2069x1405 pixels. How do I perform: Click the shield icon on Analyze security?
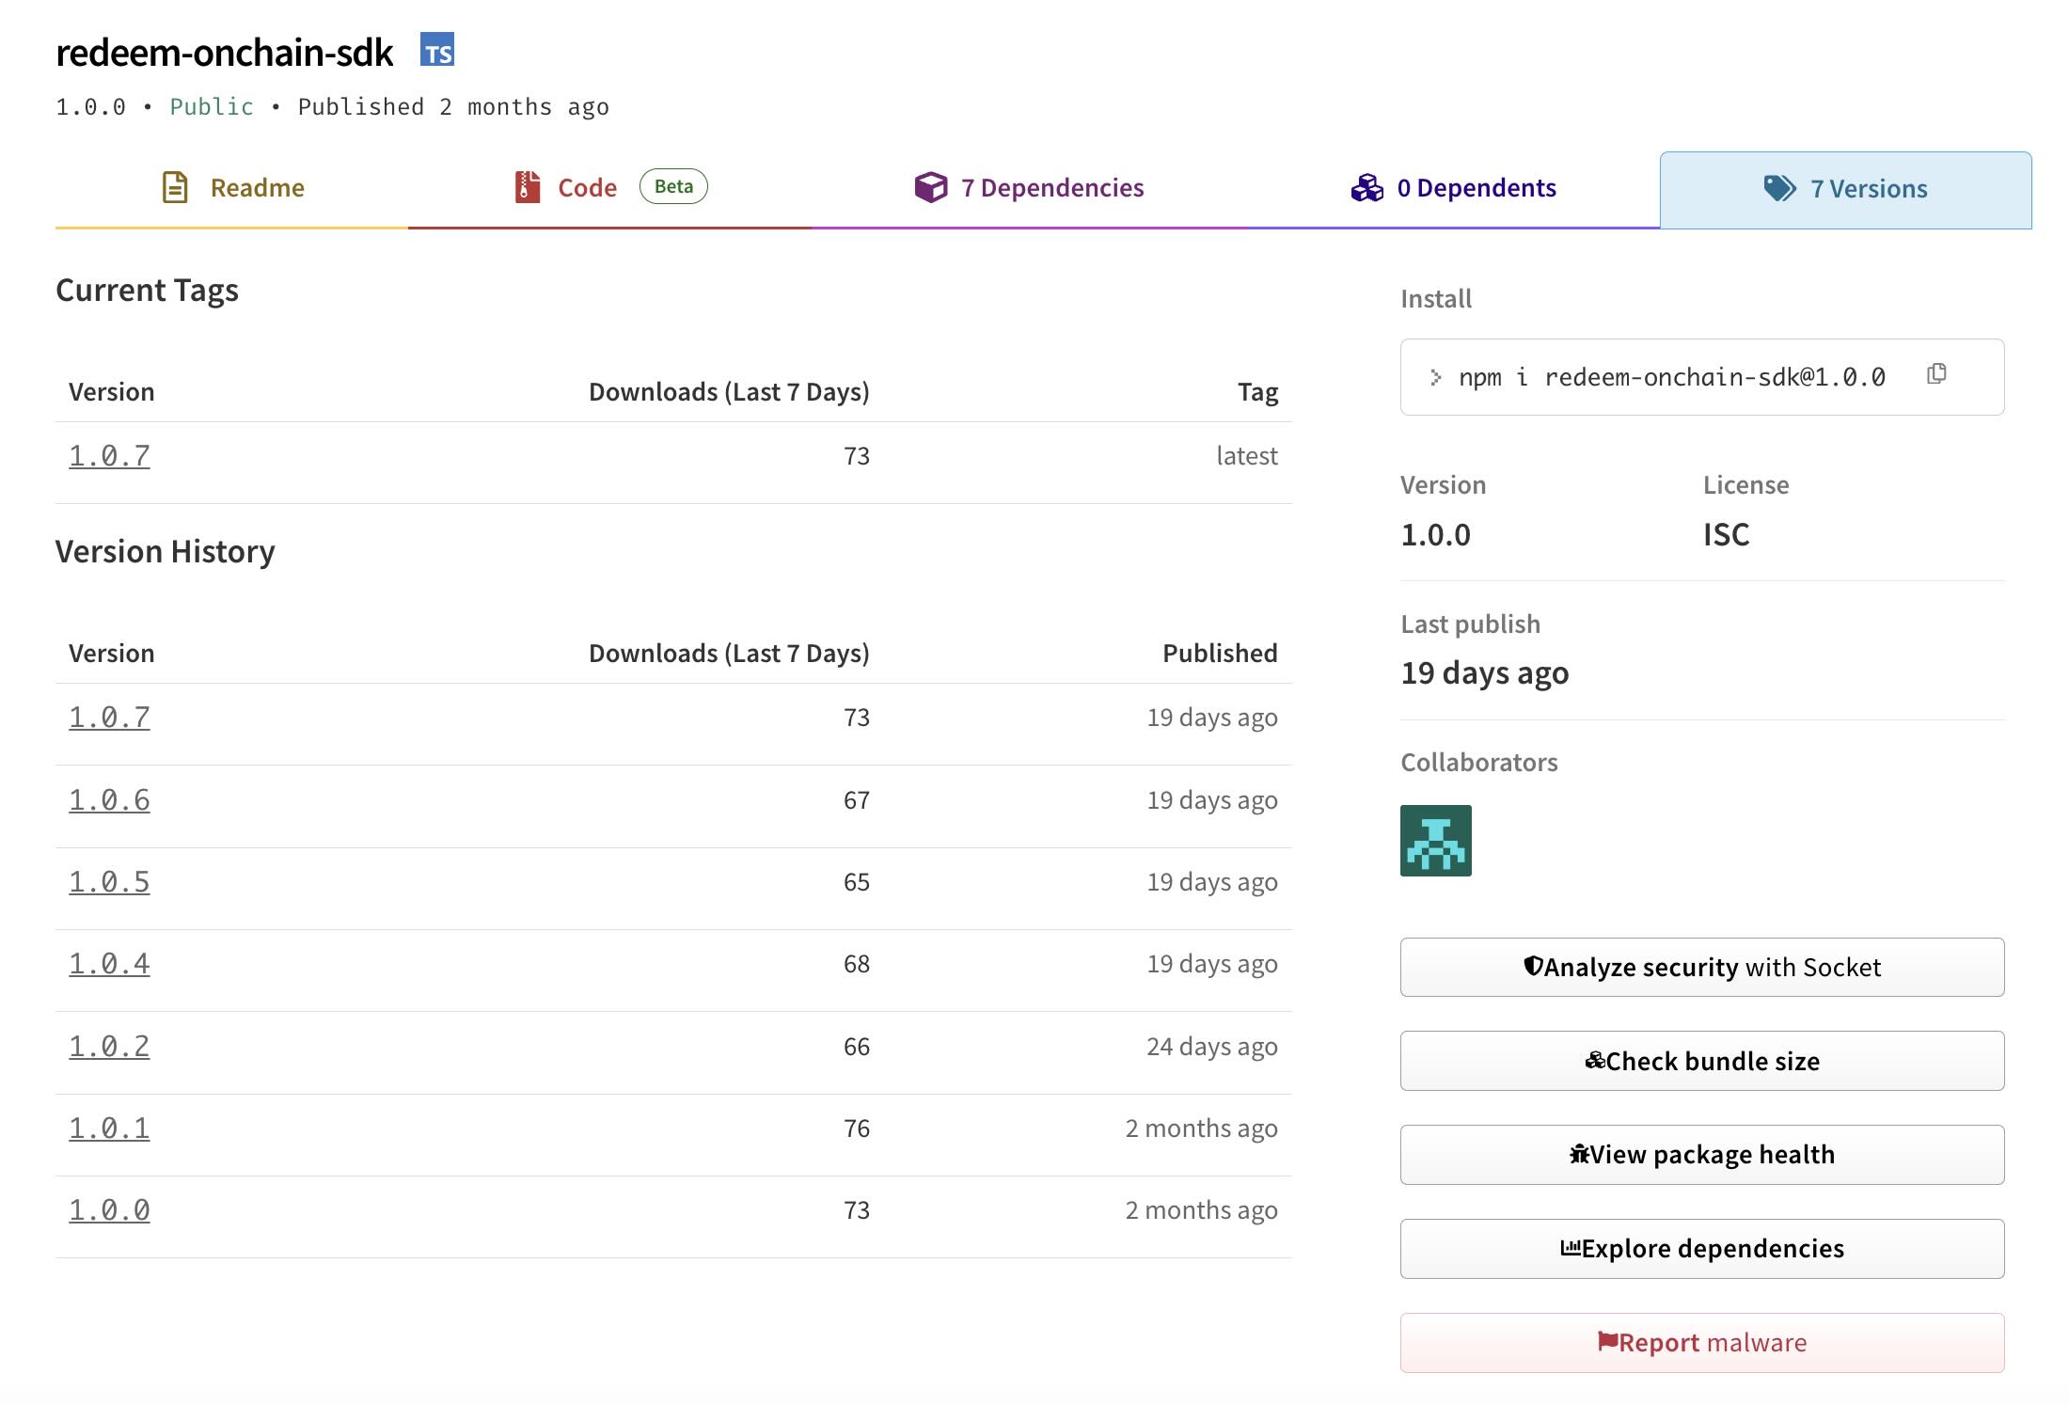1533,966
